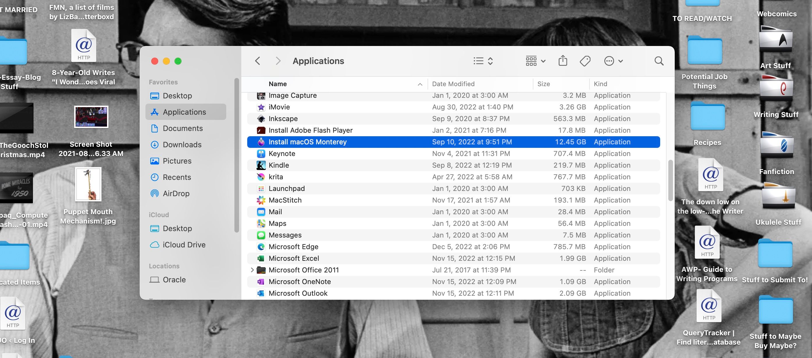The height and width of the screenshot is (358, 812).
Task: Click the iCloud Drive sidebar item
Action: 184,244
